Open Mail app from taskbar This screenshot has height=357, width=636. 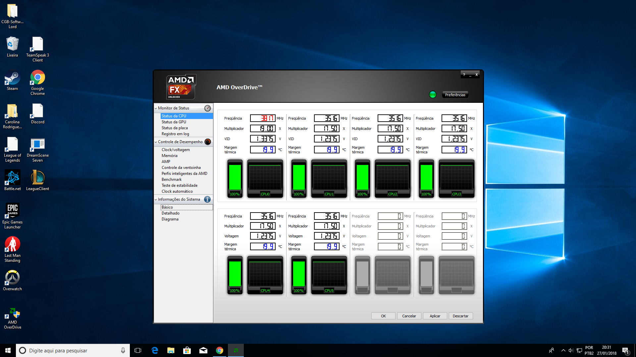pyautogui.click(x=203, y=350)
